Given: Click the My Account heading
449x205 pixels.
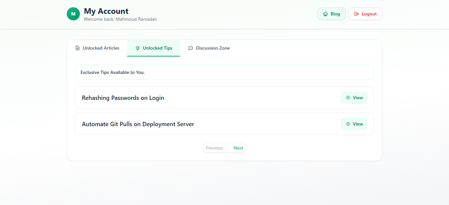Looking at the screenshot, I should (106, 11).
